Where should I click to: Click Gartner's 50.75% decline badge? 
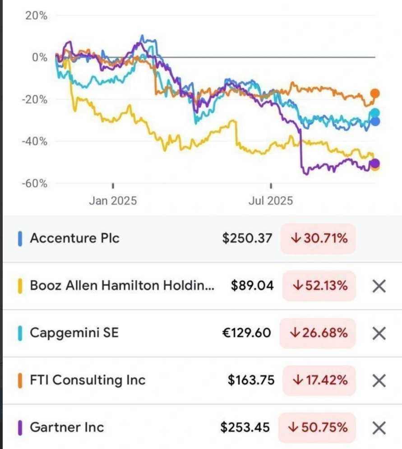coord(319,427)
